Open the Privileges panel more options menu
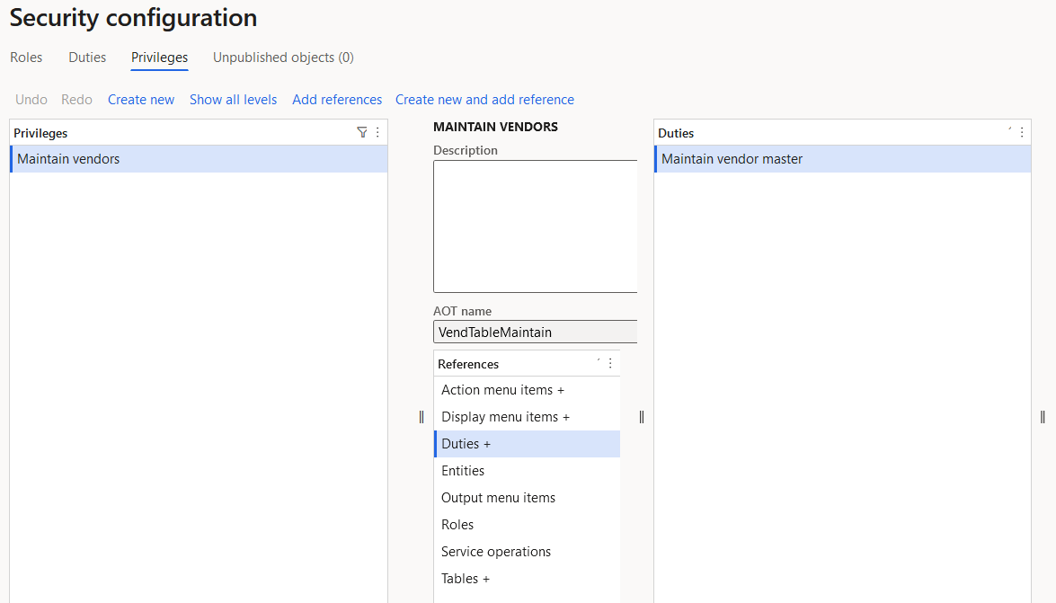 point(377,133)
